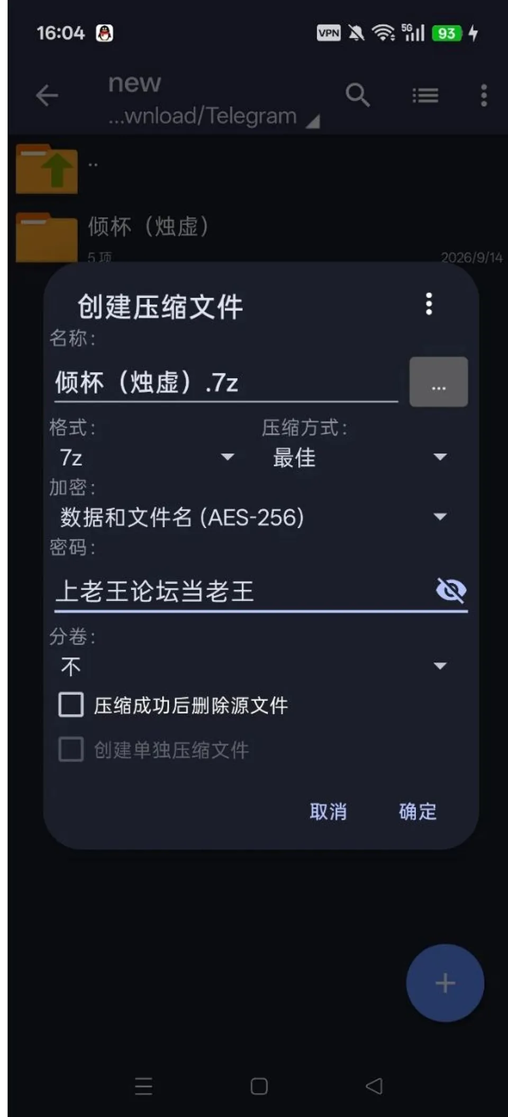
Task: Check 创建单独压缩文件 checkbox
Action: (71, 749)
